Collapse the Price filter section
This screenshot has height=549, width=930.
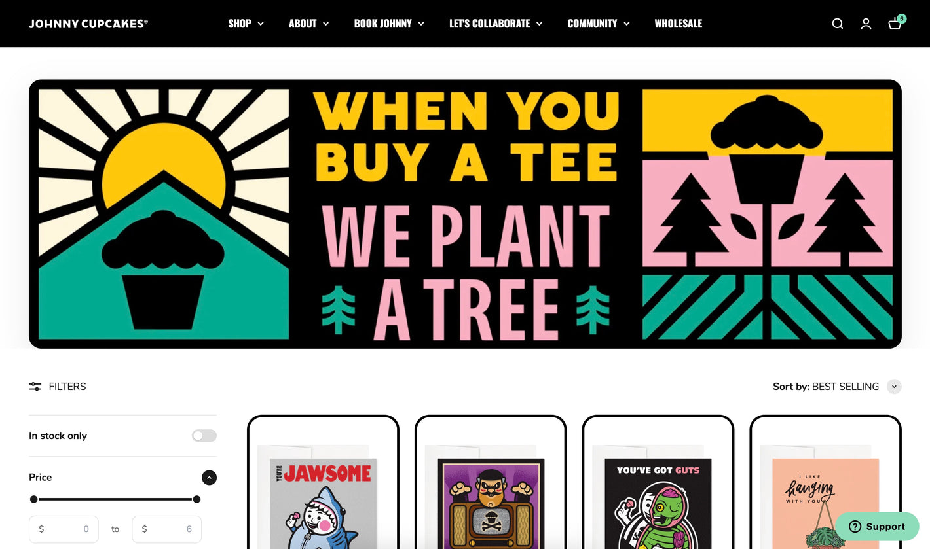(x=209, y=478)
